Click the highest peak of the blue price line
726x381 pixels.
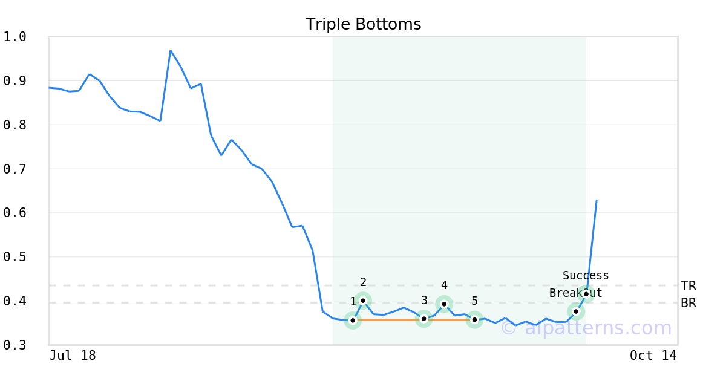point(171,51)
